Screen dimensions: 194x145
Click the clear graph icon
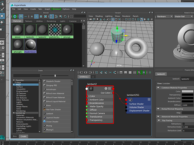click(96, 72)
